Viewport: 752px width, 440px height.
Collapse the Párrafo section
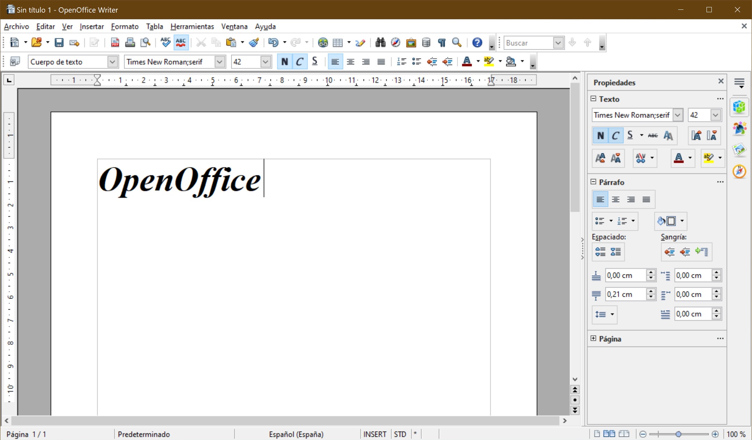(x=594, y=182)
